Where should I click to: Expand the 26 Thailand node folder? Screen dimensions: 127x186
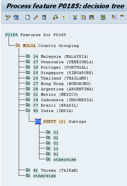click(x=28, y=78)
